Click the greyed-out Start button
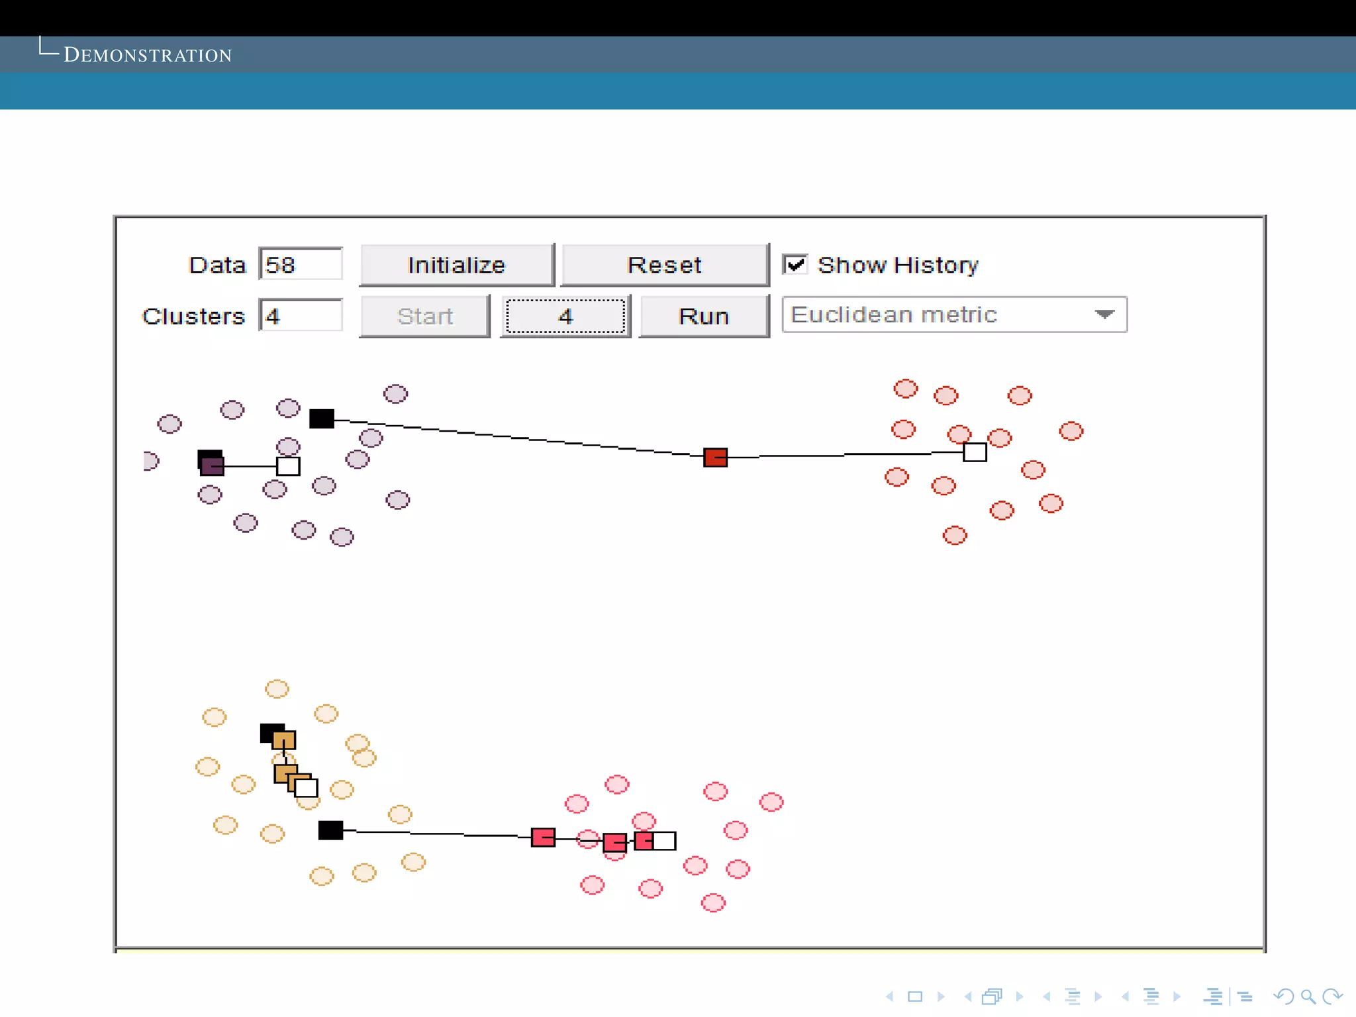The image size is (1356, 1017). [x=424, y=316]
